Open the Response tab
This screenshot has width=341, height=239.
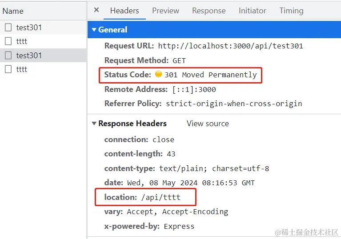coord(209,11)
